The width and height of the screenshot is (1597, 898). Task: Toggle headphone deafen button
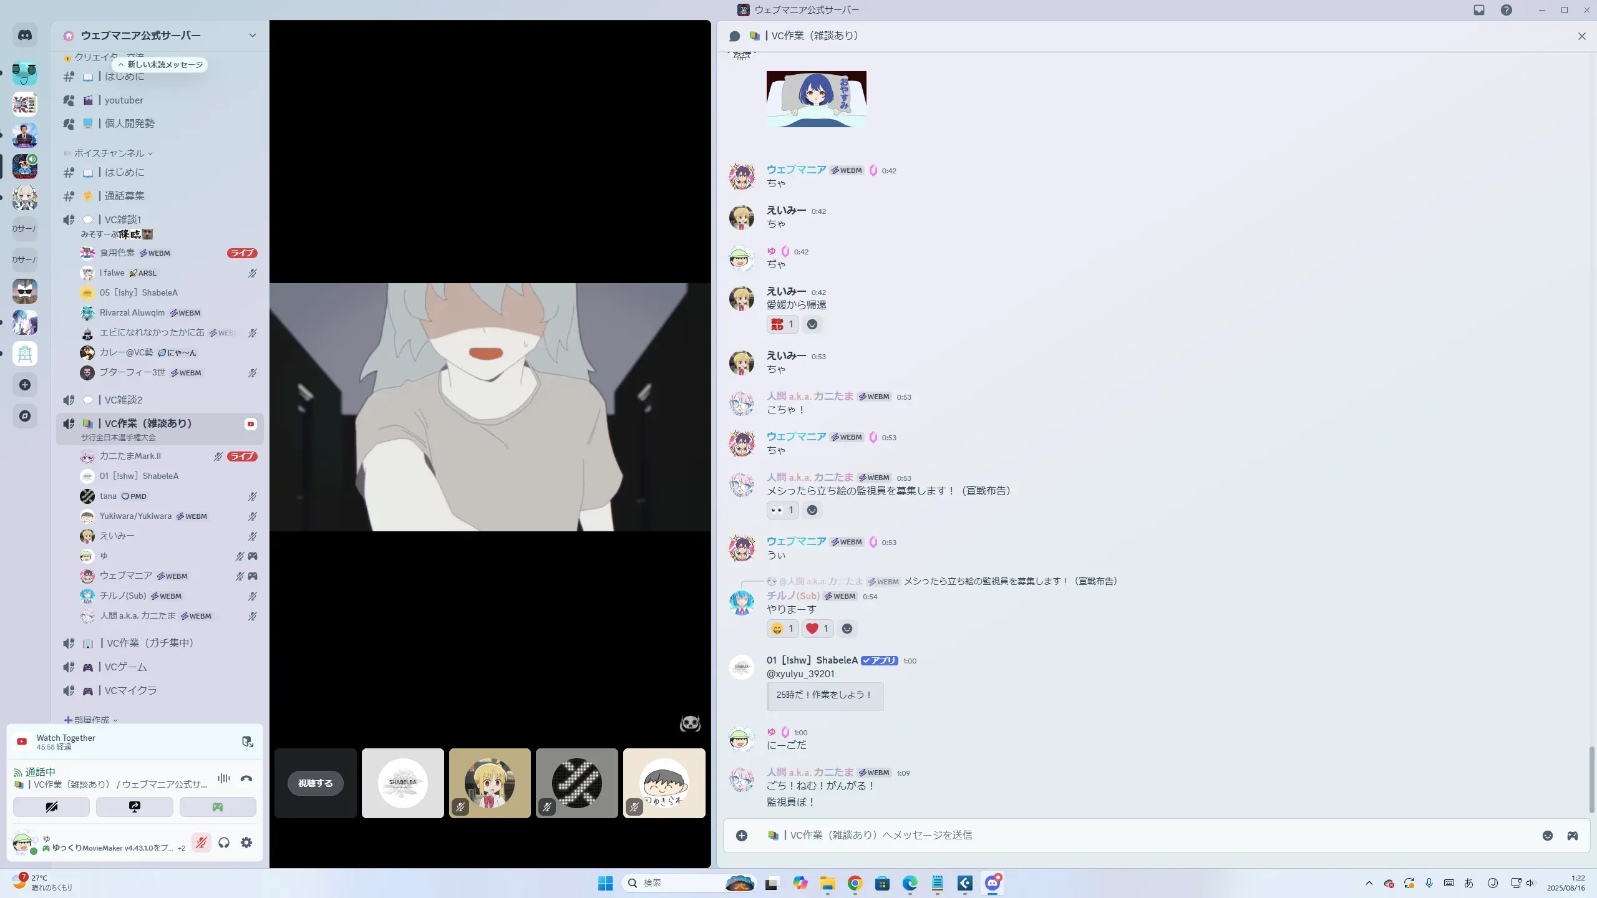(x=224, y=842)
